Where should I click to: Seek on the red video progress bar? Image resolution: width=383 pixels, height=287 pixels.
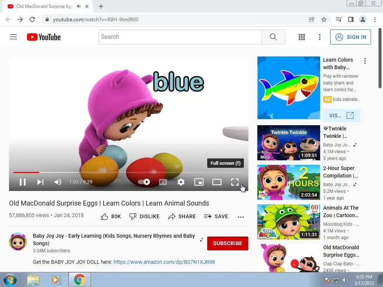(129, 172)
